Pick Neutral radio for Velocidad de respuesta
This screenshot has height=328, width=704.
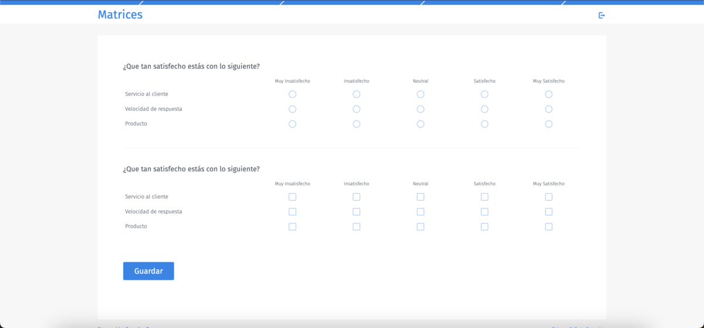(x=421, y=109)
